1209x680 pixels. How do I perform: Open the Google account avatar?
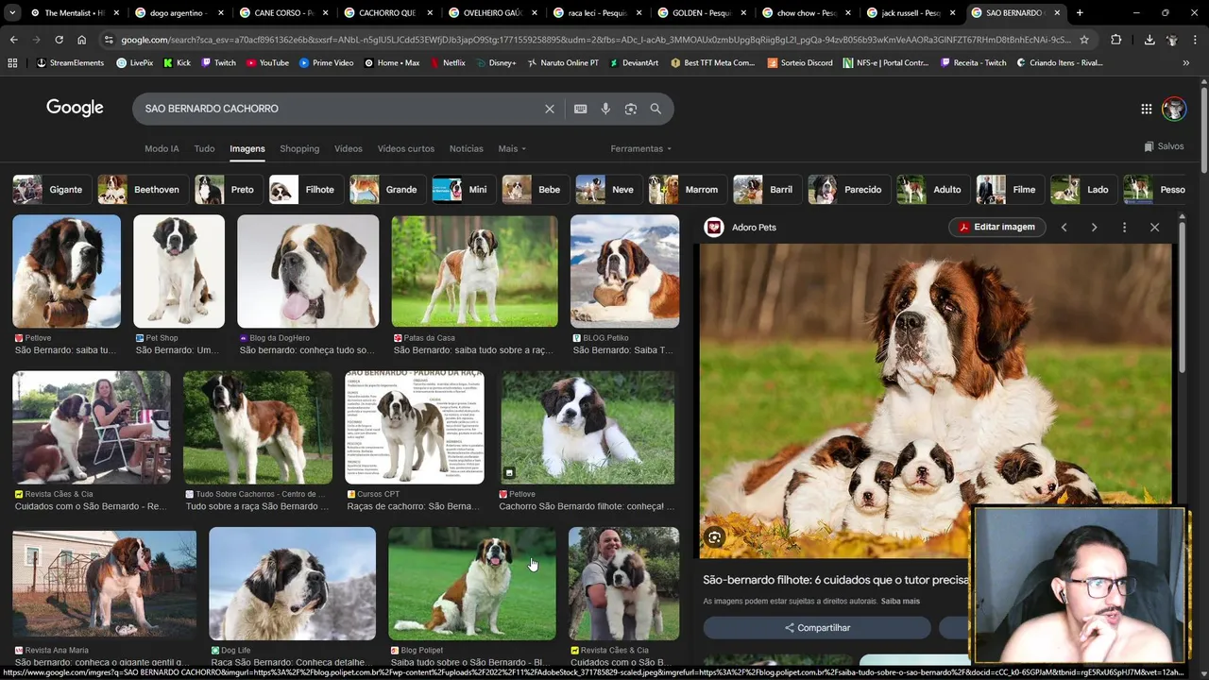[x=1174, y=109]
